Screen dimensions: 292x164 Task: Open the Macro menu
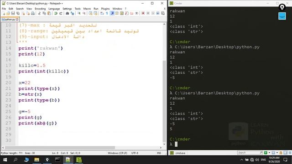(x=87, y=9)
